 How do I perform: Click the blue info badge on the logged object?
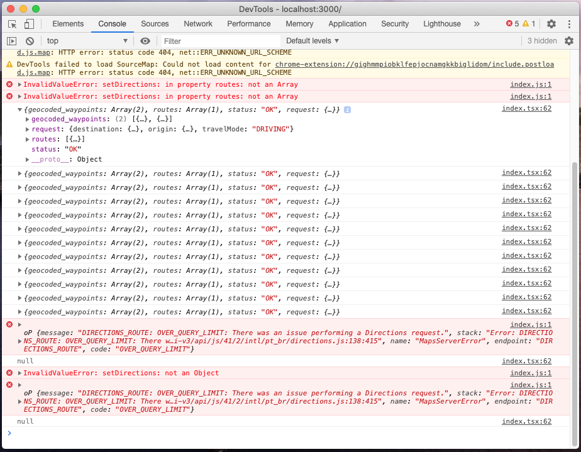point(347,109)
